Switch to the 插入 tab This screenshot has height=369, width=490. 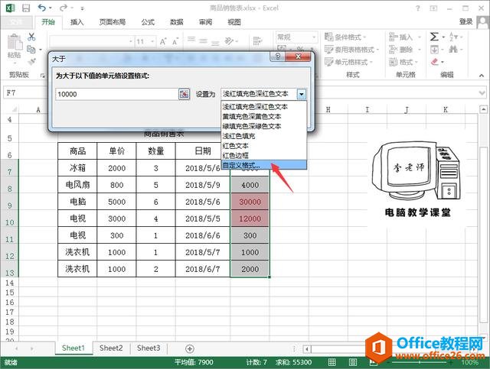pyautogui.click(x=77, y=22)
